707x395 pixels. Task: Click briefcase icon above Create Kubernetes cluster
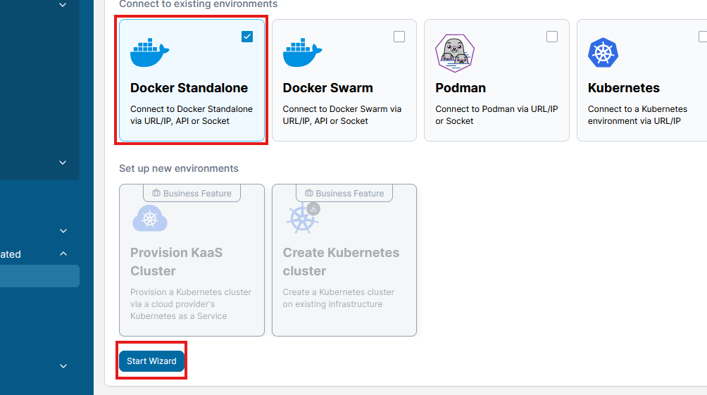point(309,193)
